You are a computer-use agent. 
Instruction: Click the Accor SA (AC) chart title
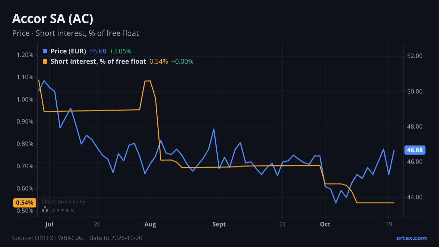tap(53, 19)
